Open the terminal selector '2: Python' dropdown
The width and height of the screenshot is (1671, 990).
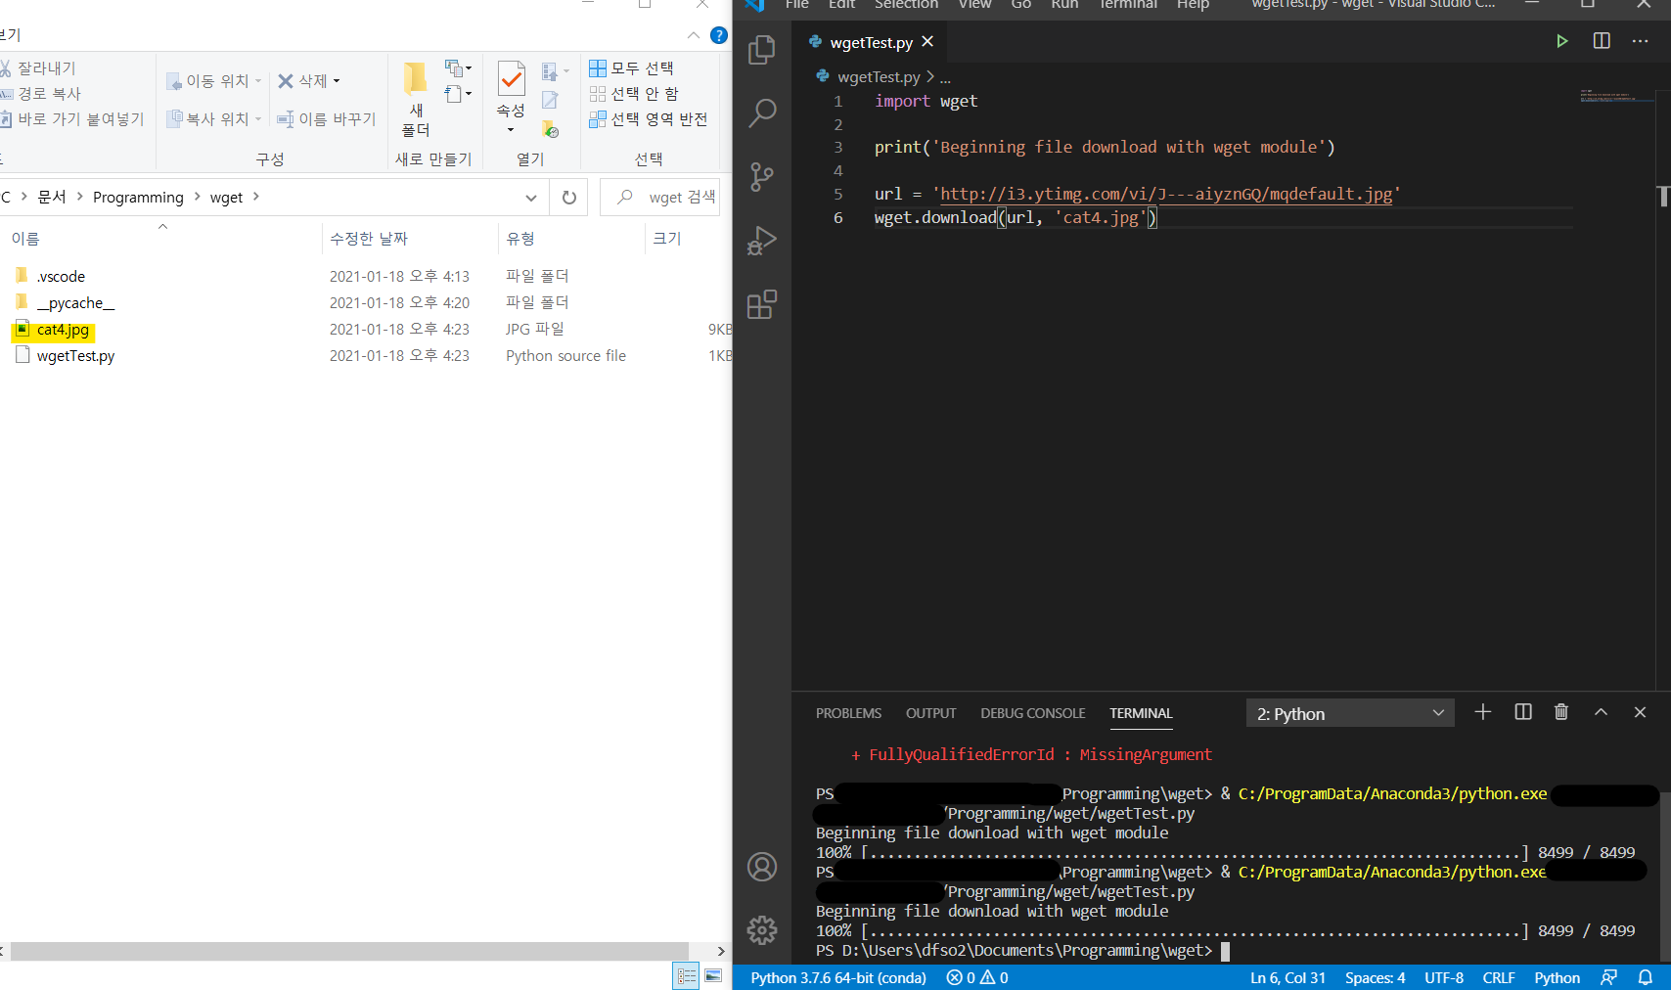[1350, 713]
